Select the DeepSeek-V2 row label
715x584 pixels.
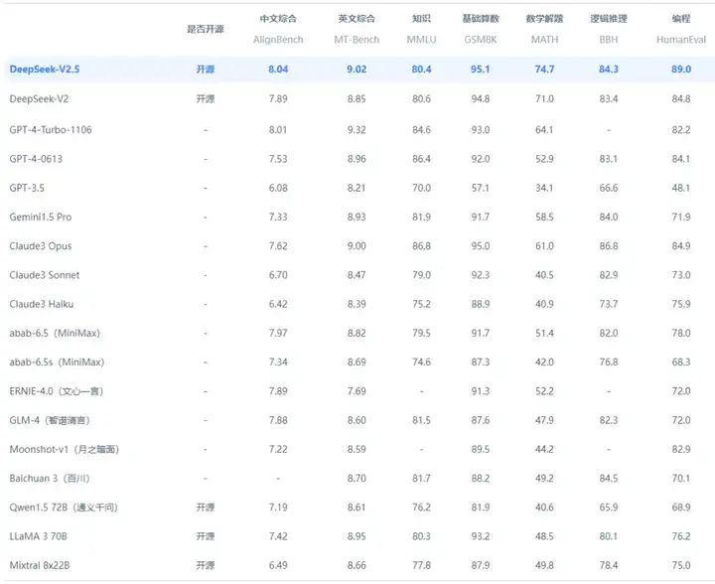39,99
